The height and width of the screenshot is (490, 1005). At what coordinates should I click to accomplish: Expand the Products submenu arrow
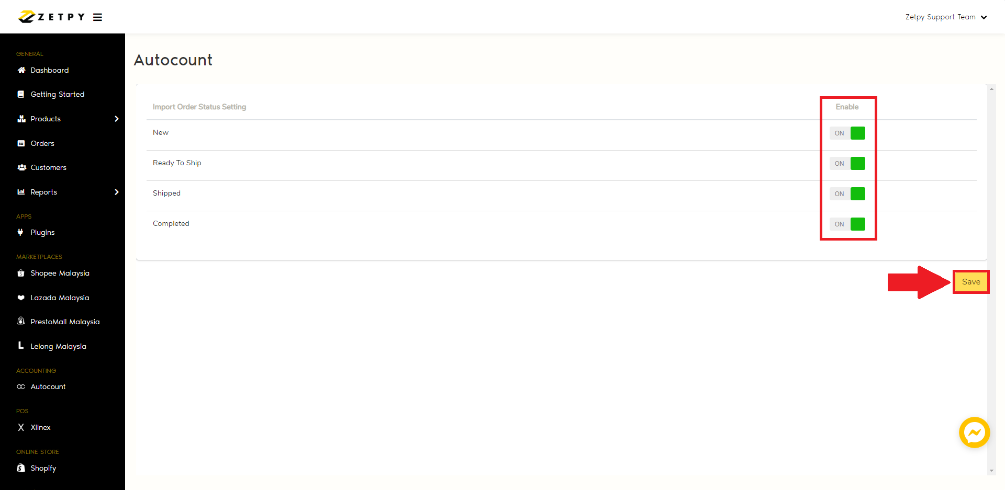[x=117, y=119]
